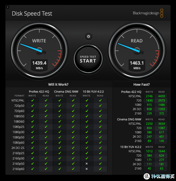Click Cinema DNG 2K DCI read value 401
The width and height of the screenshot is (176, 181).
click(x=162, y=137)
